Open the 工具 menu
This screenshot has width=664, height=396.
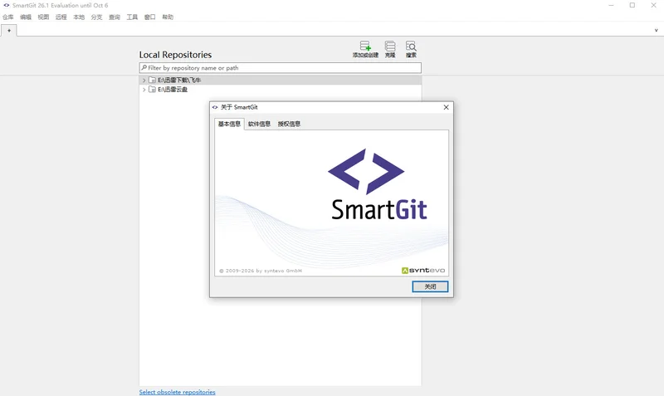[x=133, y=17]
